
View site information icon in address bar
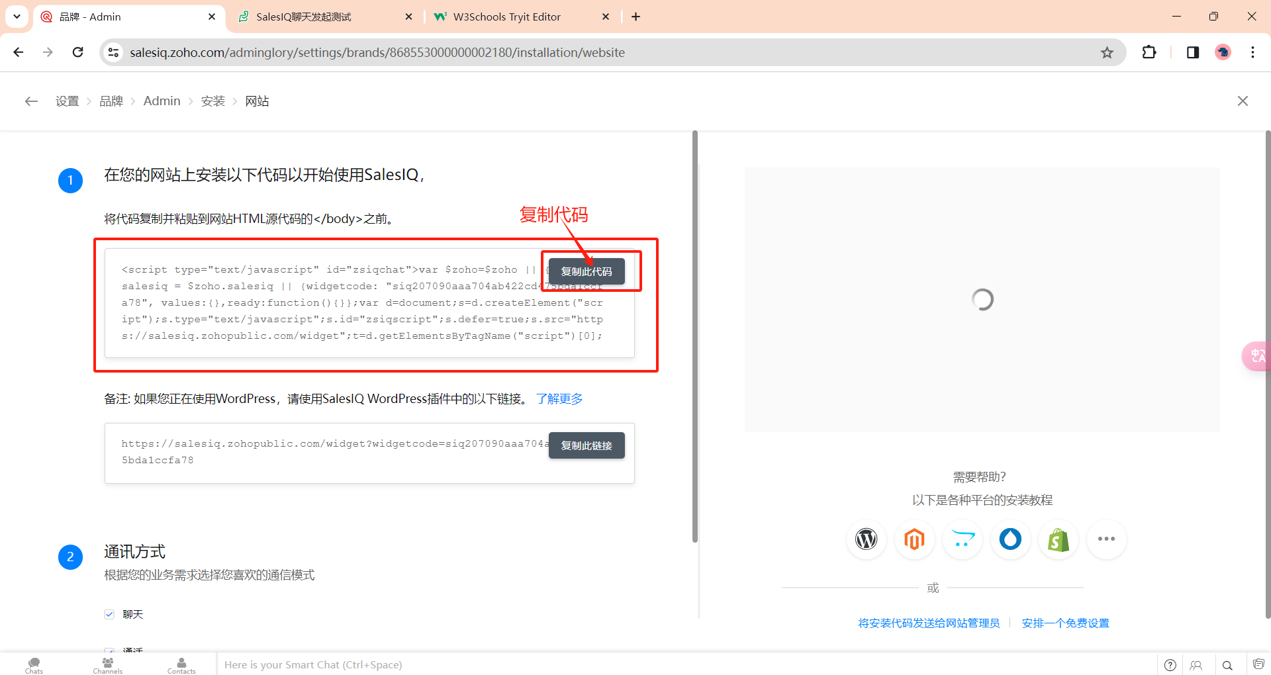[x=114, y=52]
